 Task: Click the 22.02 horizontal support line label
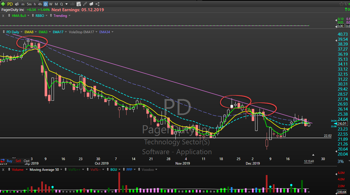point(328,135)
